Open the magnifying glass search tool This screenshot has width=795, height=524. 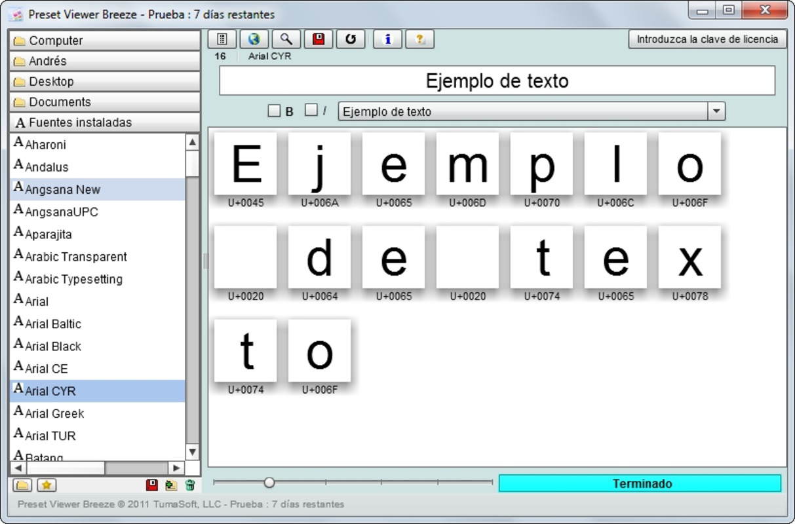[286, 39]
